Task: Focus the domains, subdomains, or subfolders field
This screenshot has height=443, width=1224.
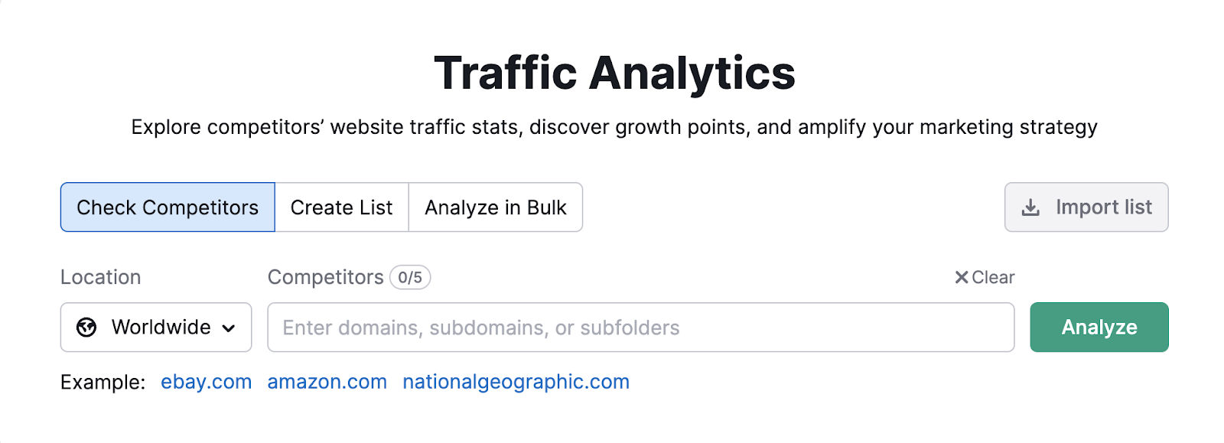Action: click(640, 327)
